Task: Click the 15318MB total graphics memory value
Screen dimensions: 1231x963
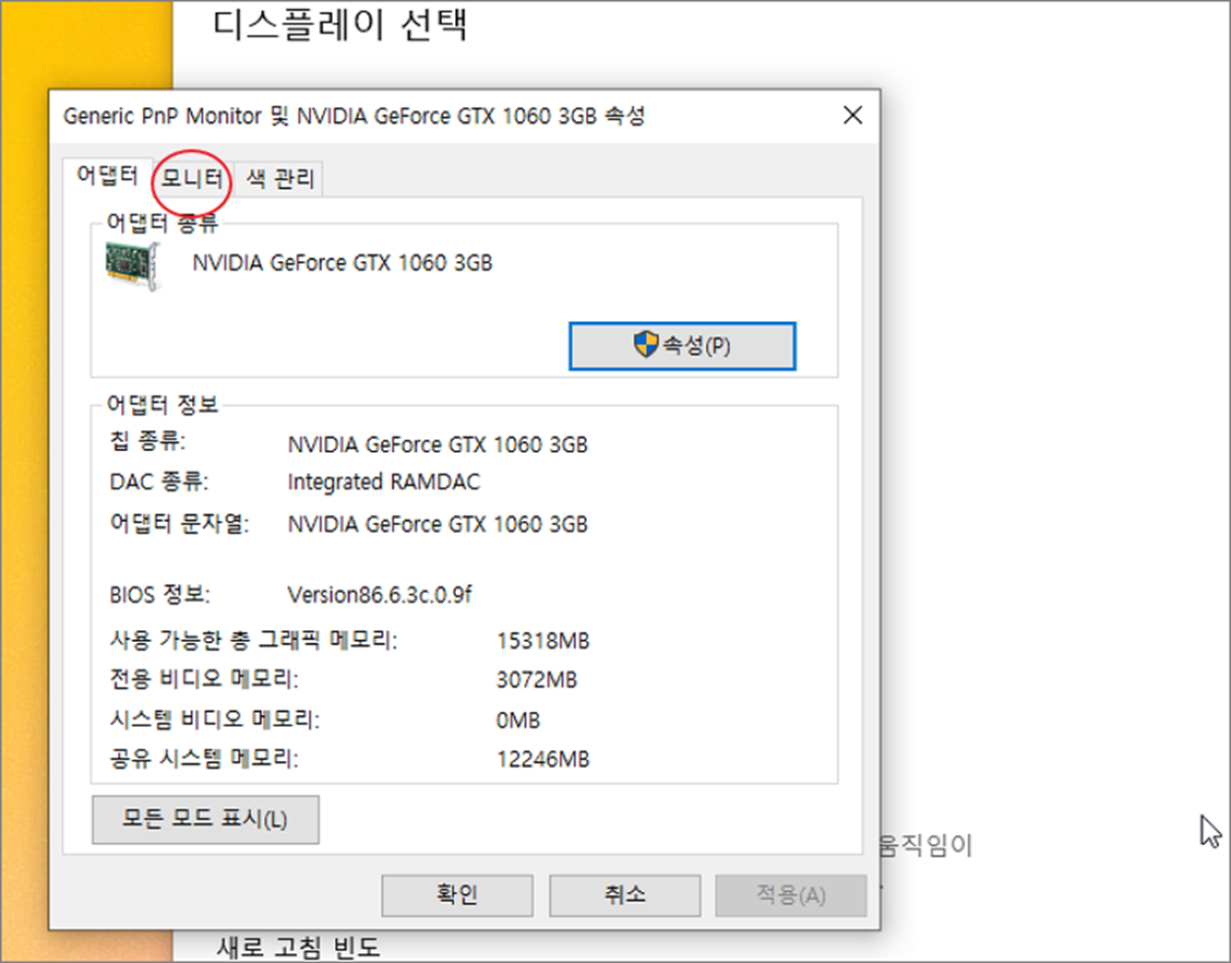Action: pyautogui.click(x=543, y=641)
